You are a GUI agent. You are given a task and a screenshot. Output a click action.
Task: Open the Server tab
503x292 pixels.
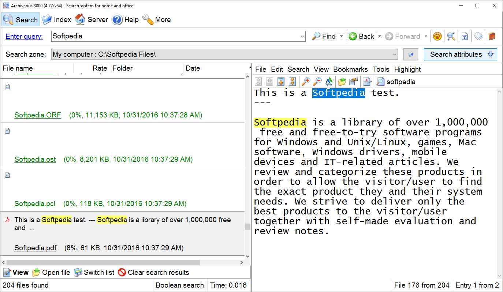pyautogui.click(x=92, y=19)
